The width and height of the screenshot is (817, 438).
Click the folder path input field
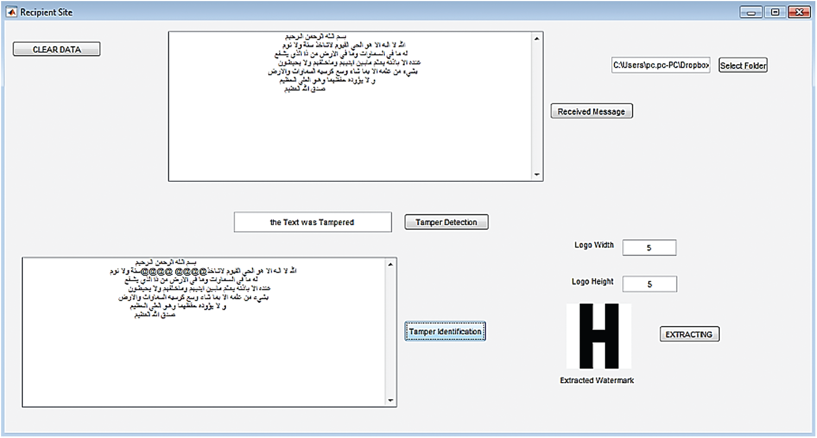pyautogui.click(x=660, y=66)
